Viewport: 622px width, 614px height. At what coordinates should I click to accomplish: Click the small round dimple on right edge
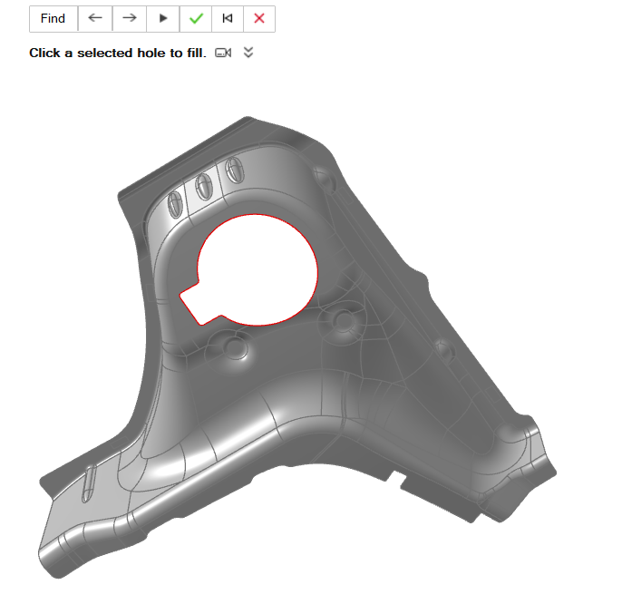point(442,346)
